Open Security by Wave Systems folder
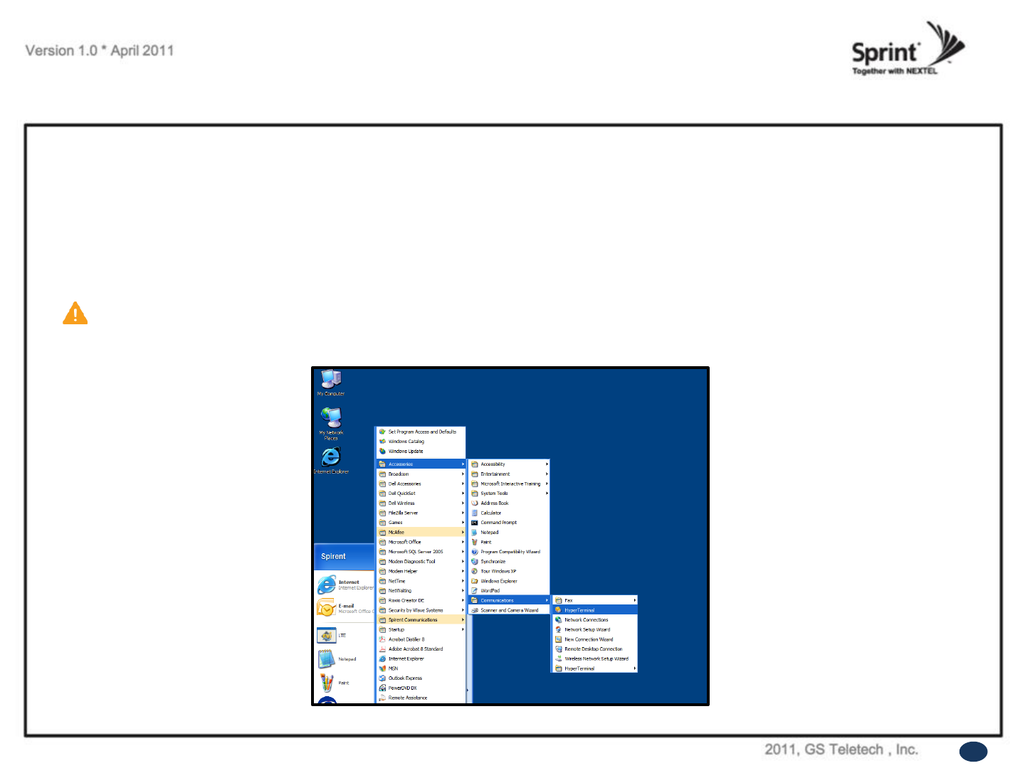This screenshot has height=768, width=1025. [421, 610]
